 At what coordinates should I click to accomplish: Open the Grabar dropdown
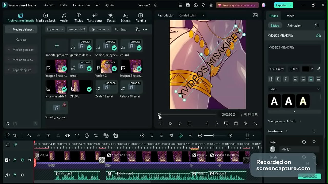coord(100,29)
